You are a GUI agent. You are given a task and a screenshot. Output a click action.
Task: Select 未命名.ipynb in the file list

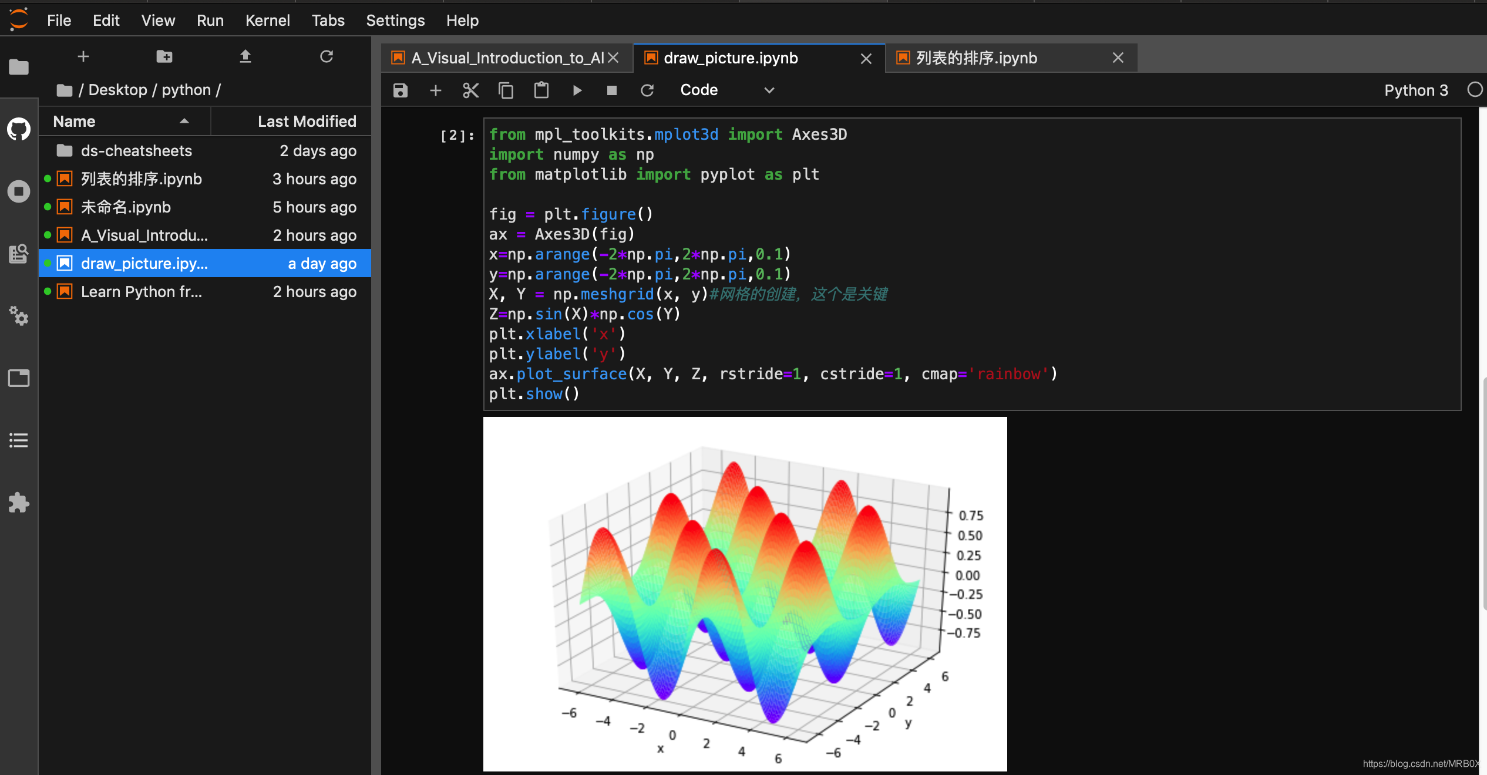(x=126, y=207)
